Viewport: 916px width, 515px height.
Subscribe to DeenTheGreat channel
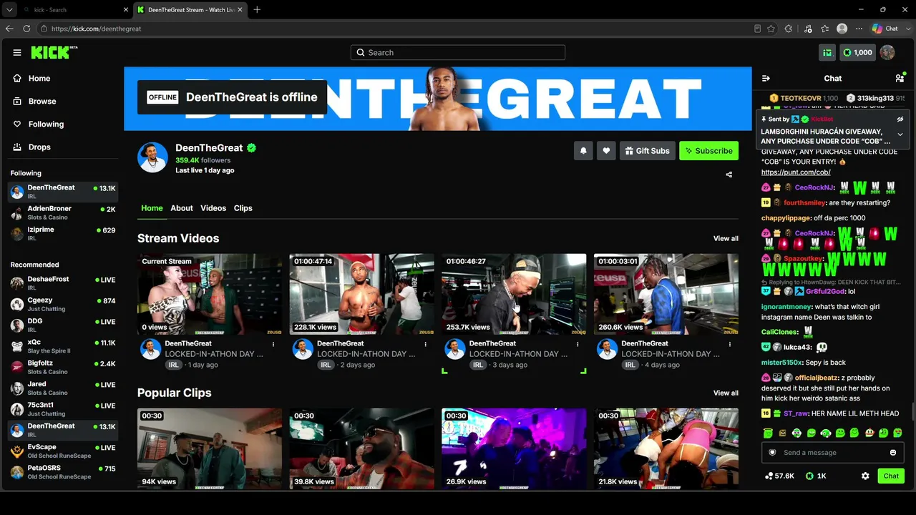click(708, 151)
